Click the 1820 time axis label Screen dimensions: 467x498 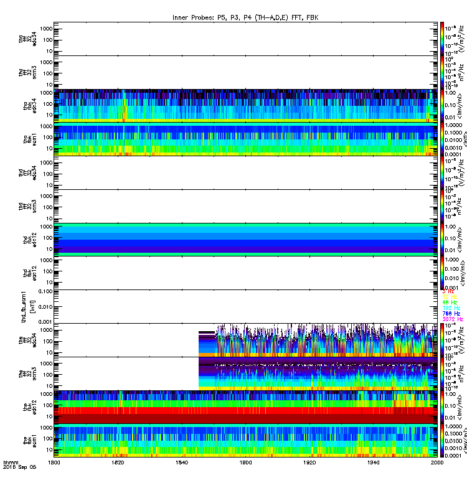(x=118, y=463)
